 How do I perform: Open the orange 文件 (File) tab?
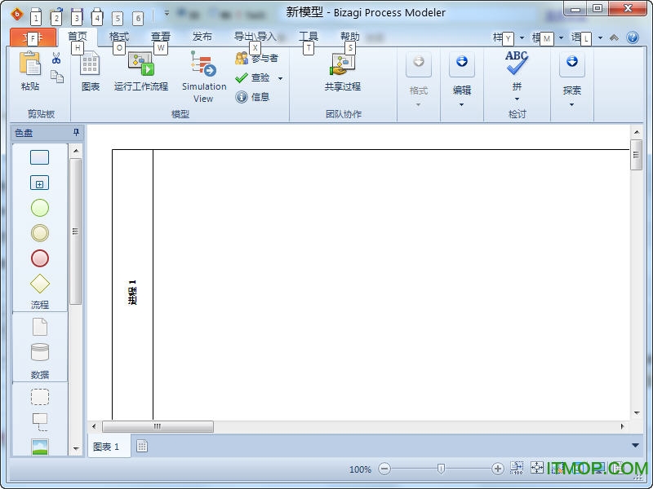click(33, 37)
